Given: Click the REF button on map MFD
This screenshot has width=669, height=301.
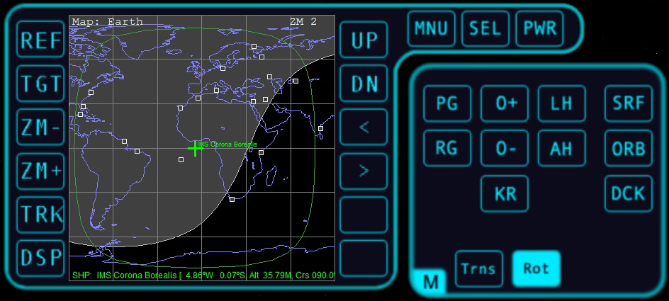Looking at the screenshot, I should click(x=40, y=39).
